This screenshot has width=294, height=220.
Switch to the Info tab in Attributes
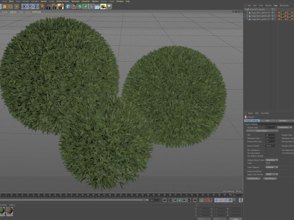tap(268, 120)
